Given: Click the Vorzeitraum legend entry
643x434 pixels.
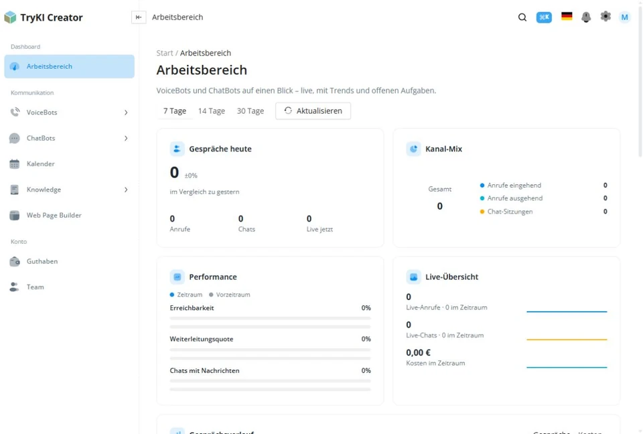Looking at the screenshot, I should [230, 295].
